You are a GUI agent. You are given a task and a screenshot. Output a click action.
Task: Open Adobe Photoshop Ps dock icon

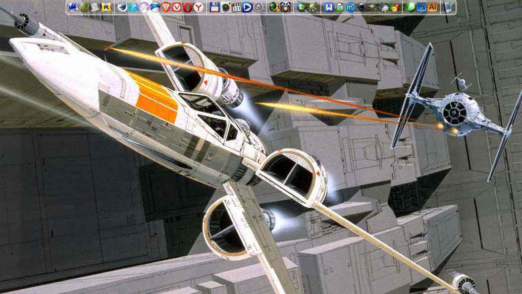422,7
